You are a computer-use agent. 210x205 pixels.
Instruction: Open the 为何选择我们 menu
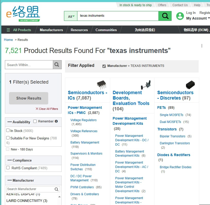145,30
